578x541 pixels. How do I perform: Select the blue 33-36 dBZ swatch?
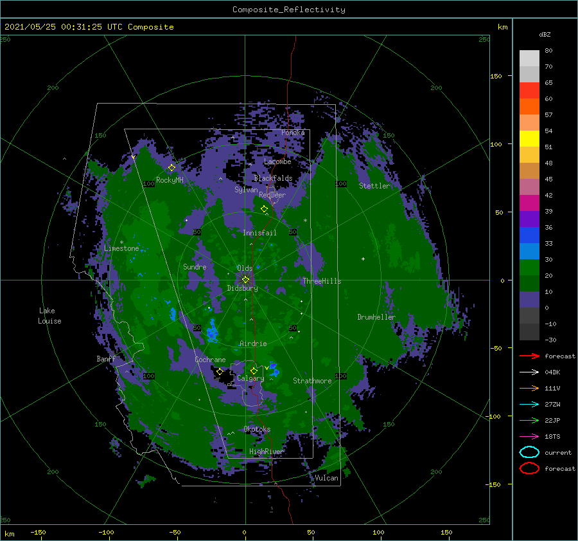(529, 235)
